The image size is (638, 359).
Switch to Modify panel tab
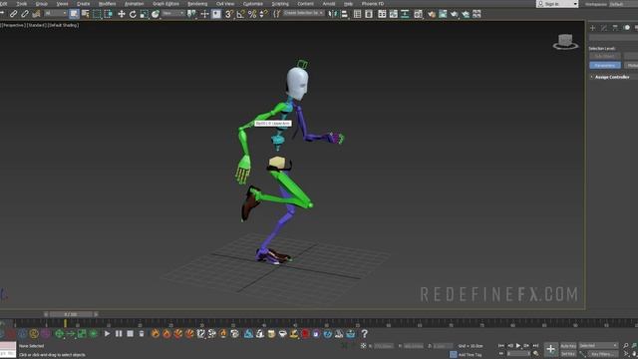[604, 28]
